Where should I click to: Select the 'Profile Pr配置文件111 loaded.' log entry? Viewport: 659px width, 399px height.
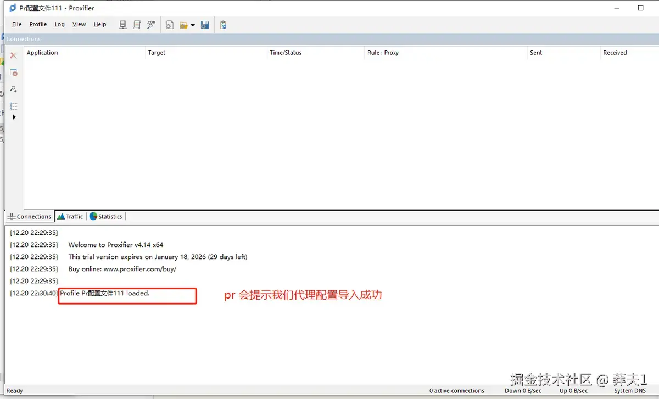pos(105,293)
